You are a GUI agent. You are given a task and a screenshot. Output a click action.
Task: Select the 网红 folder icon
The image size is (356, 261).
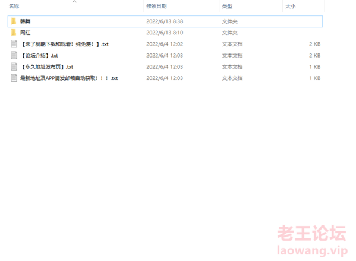[x=14, y=33]
